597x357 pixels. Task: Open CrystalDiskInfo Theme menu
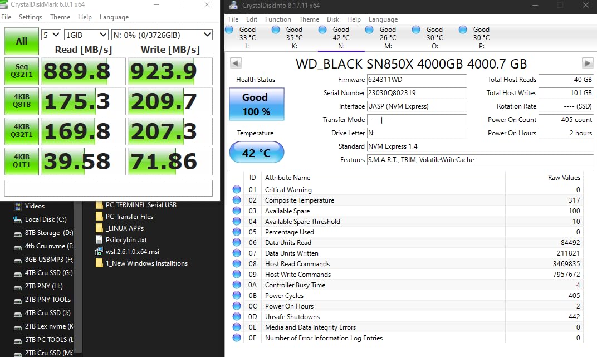[309, 19]
